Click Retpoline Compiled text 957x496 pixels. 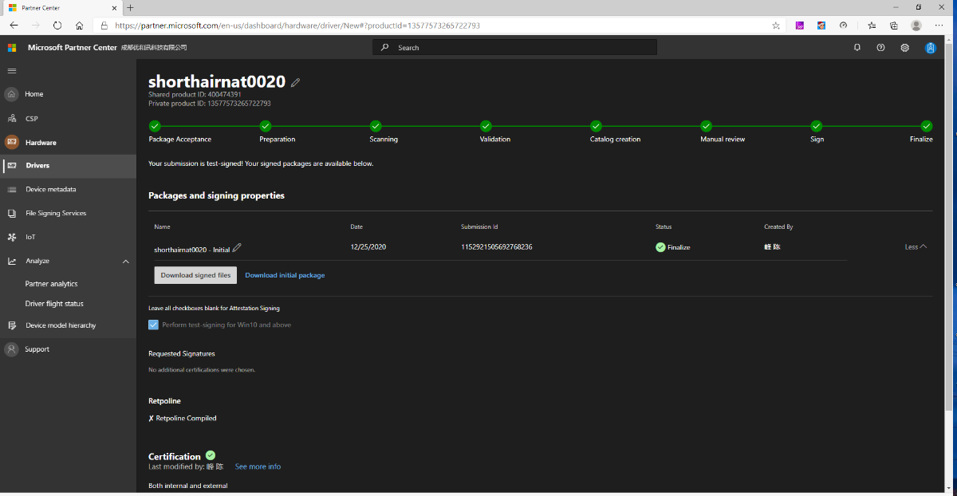click(186, 418)
